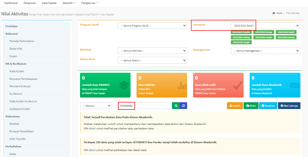
Task: Click the Kirim button
Action: pos(251,106)
